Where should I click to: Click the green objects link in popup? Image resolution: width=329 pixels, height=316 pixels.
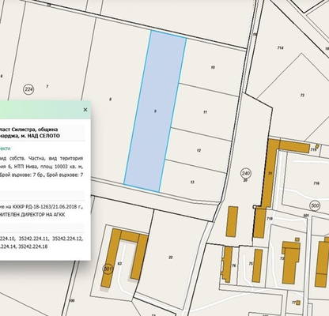coord(6,149)
